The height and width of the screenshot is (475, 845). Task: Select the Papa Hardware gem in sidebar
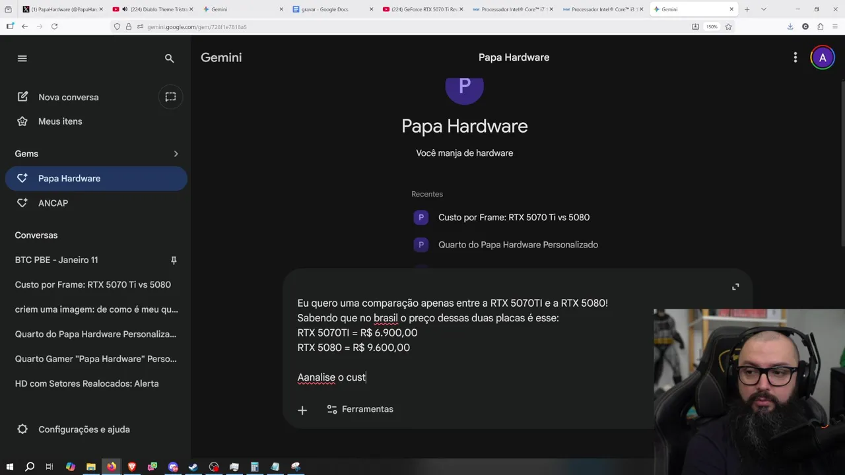pos(96,178)
